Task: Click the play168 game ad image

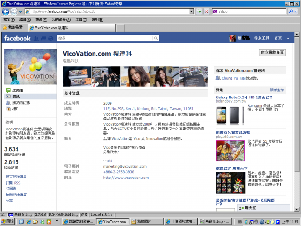Action: 230,151
